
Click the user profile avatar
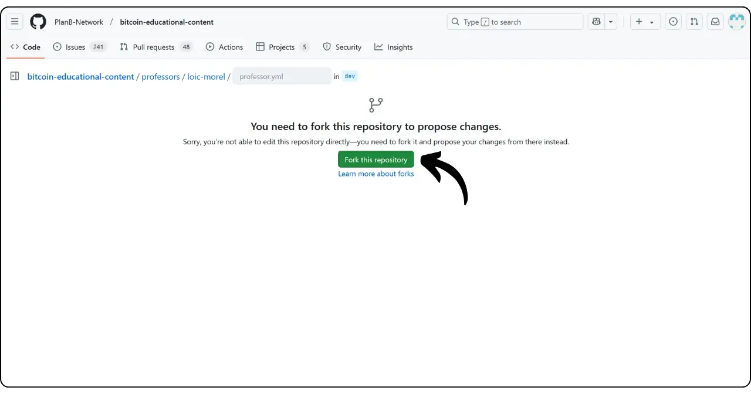tap(736, 22)
